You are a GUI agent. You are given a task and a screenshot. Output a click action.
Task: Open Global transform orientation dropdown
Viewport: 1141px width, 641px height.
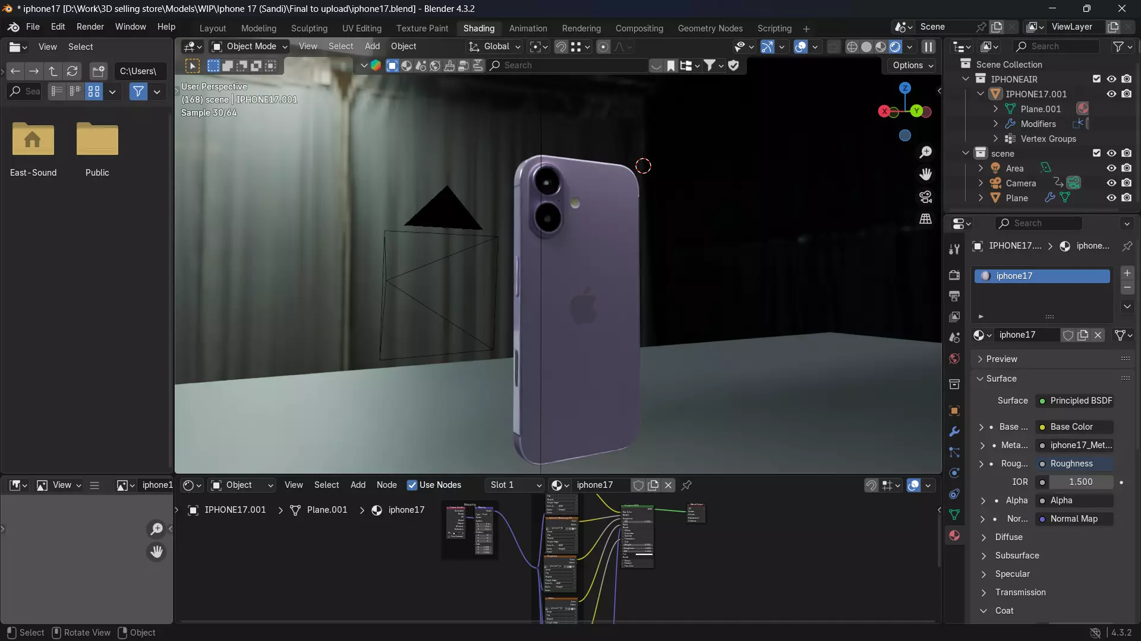[494, 47]
